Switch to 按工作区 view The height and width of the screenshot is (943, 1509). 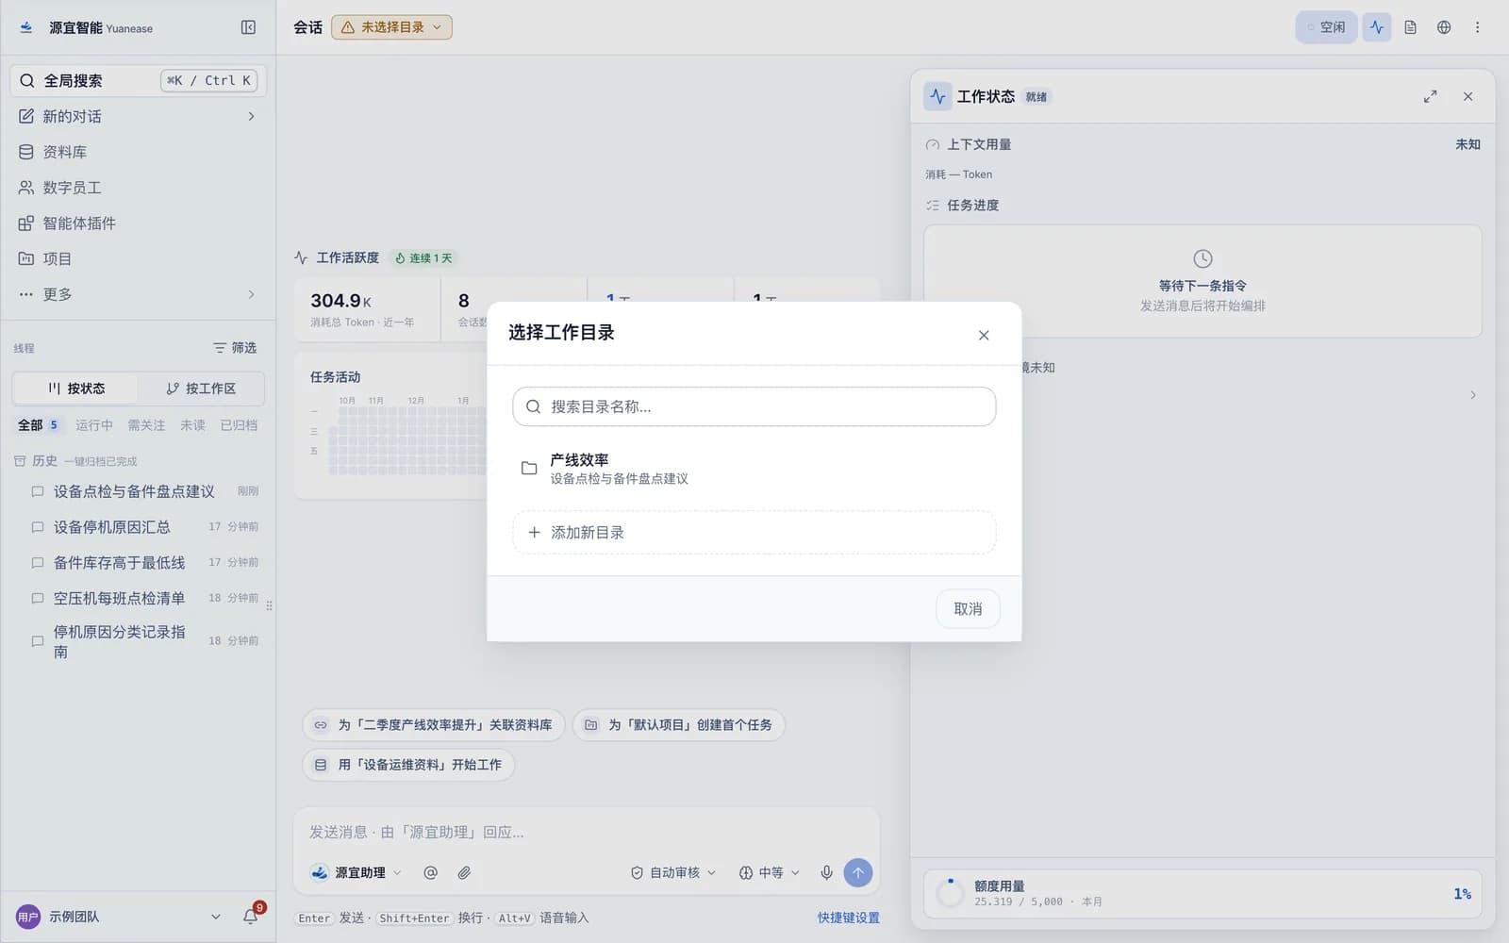tap(201, 389)
